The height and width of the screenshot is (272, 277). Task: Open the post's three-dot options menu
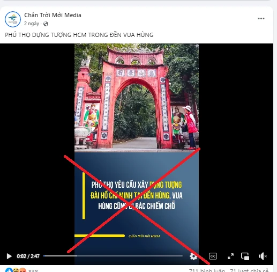coord(261,19)
